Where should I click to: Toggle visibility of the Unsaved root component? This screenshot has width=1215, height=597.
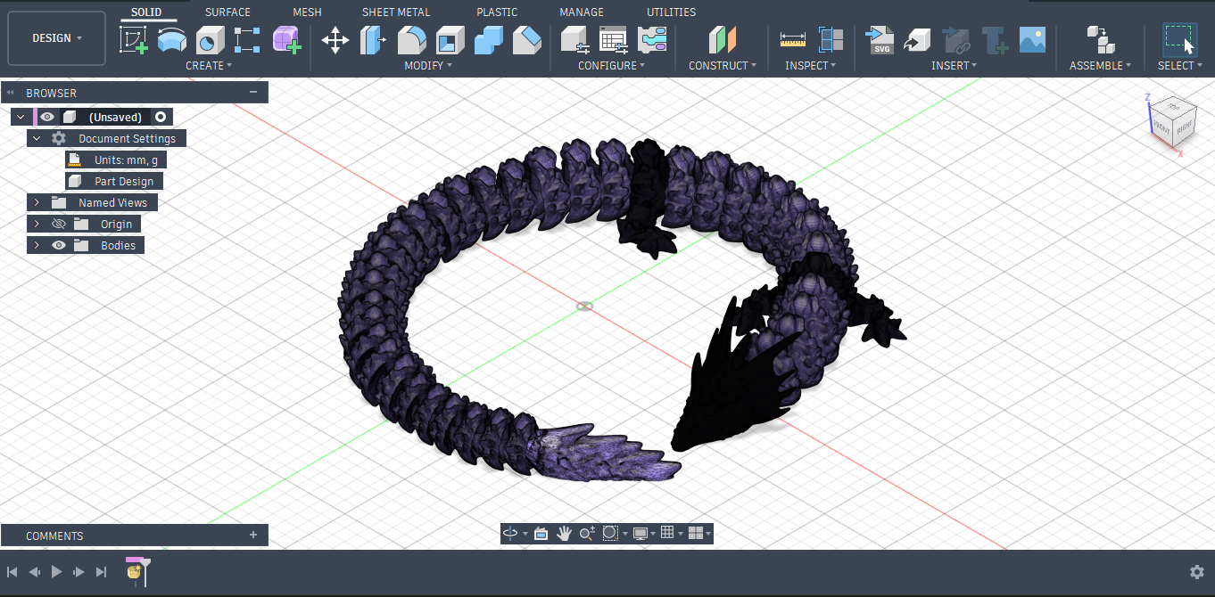(47, 117)
